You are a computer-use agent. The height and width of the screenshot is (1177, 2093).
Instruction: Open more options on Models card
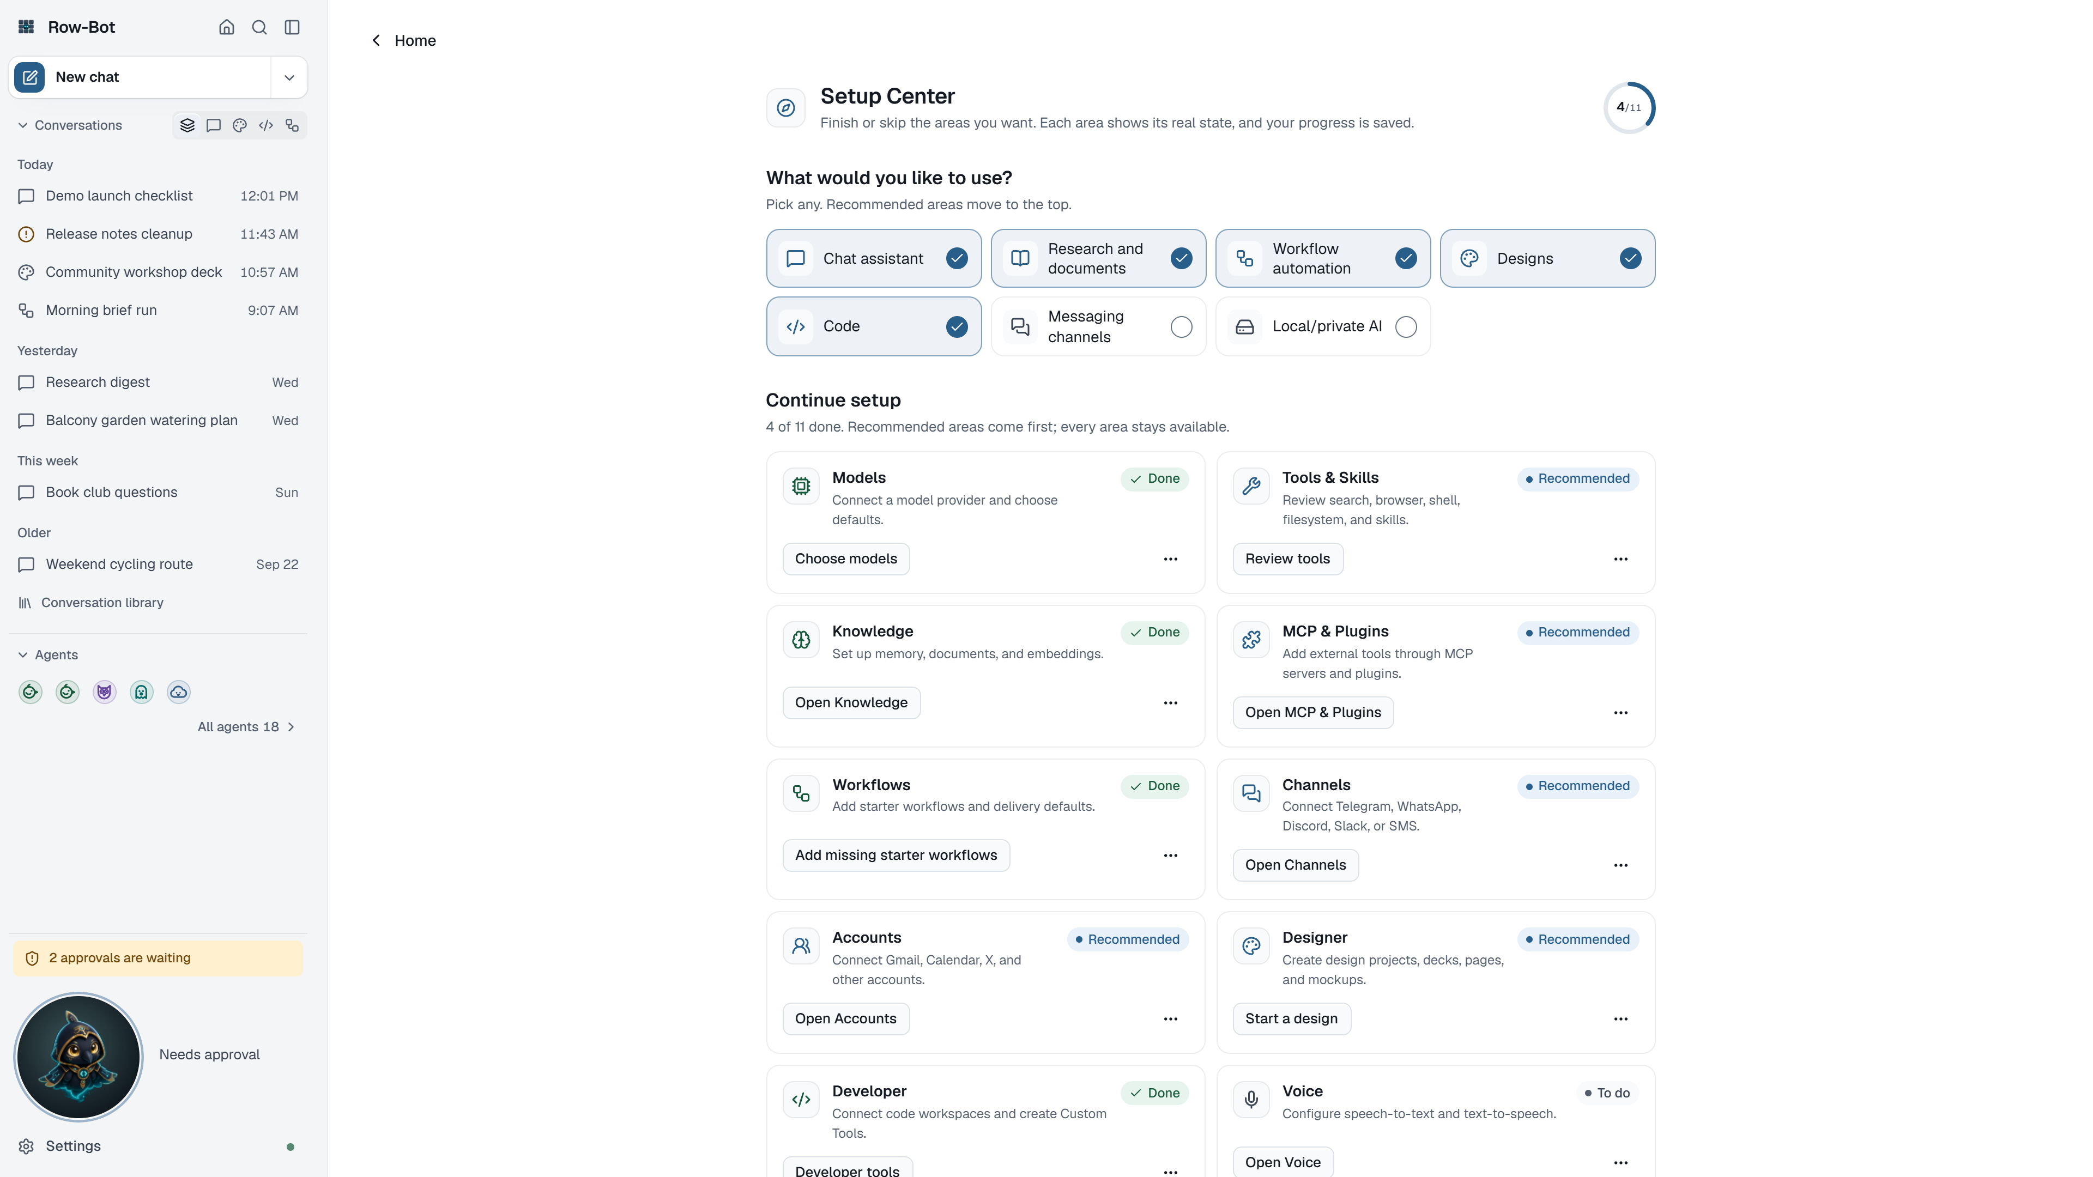coord(1170,559)
